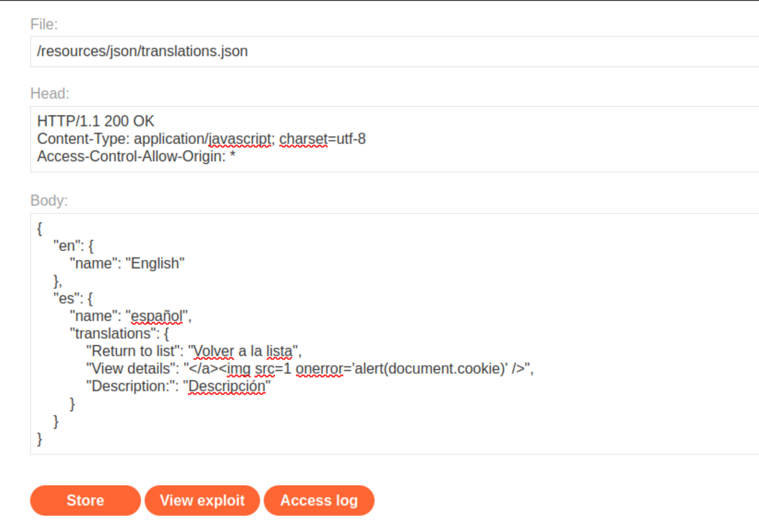This screenshot has width=759, height=530.
Task: Click the "Description:" translation line
Action: click(x=178, y=386)
